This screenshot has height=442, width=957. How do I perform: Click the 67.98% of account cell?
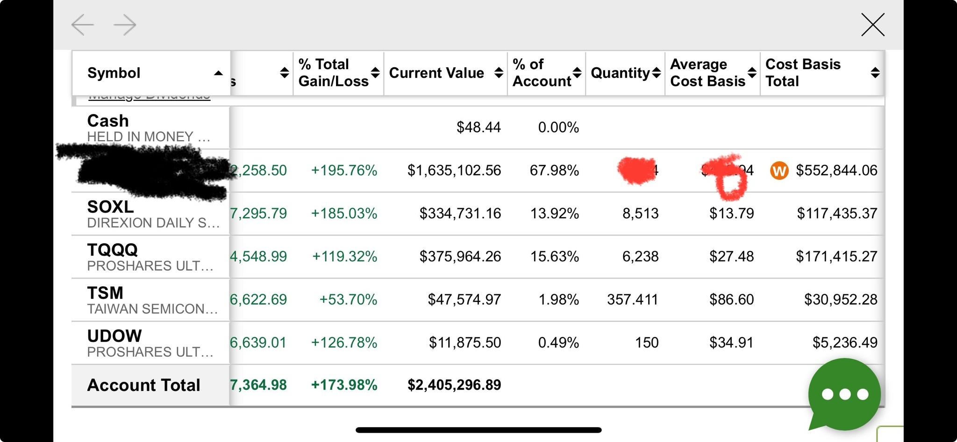point(554,171)
